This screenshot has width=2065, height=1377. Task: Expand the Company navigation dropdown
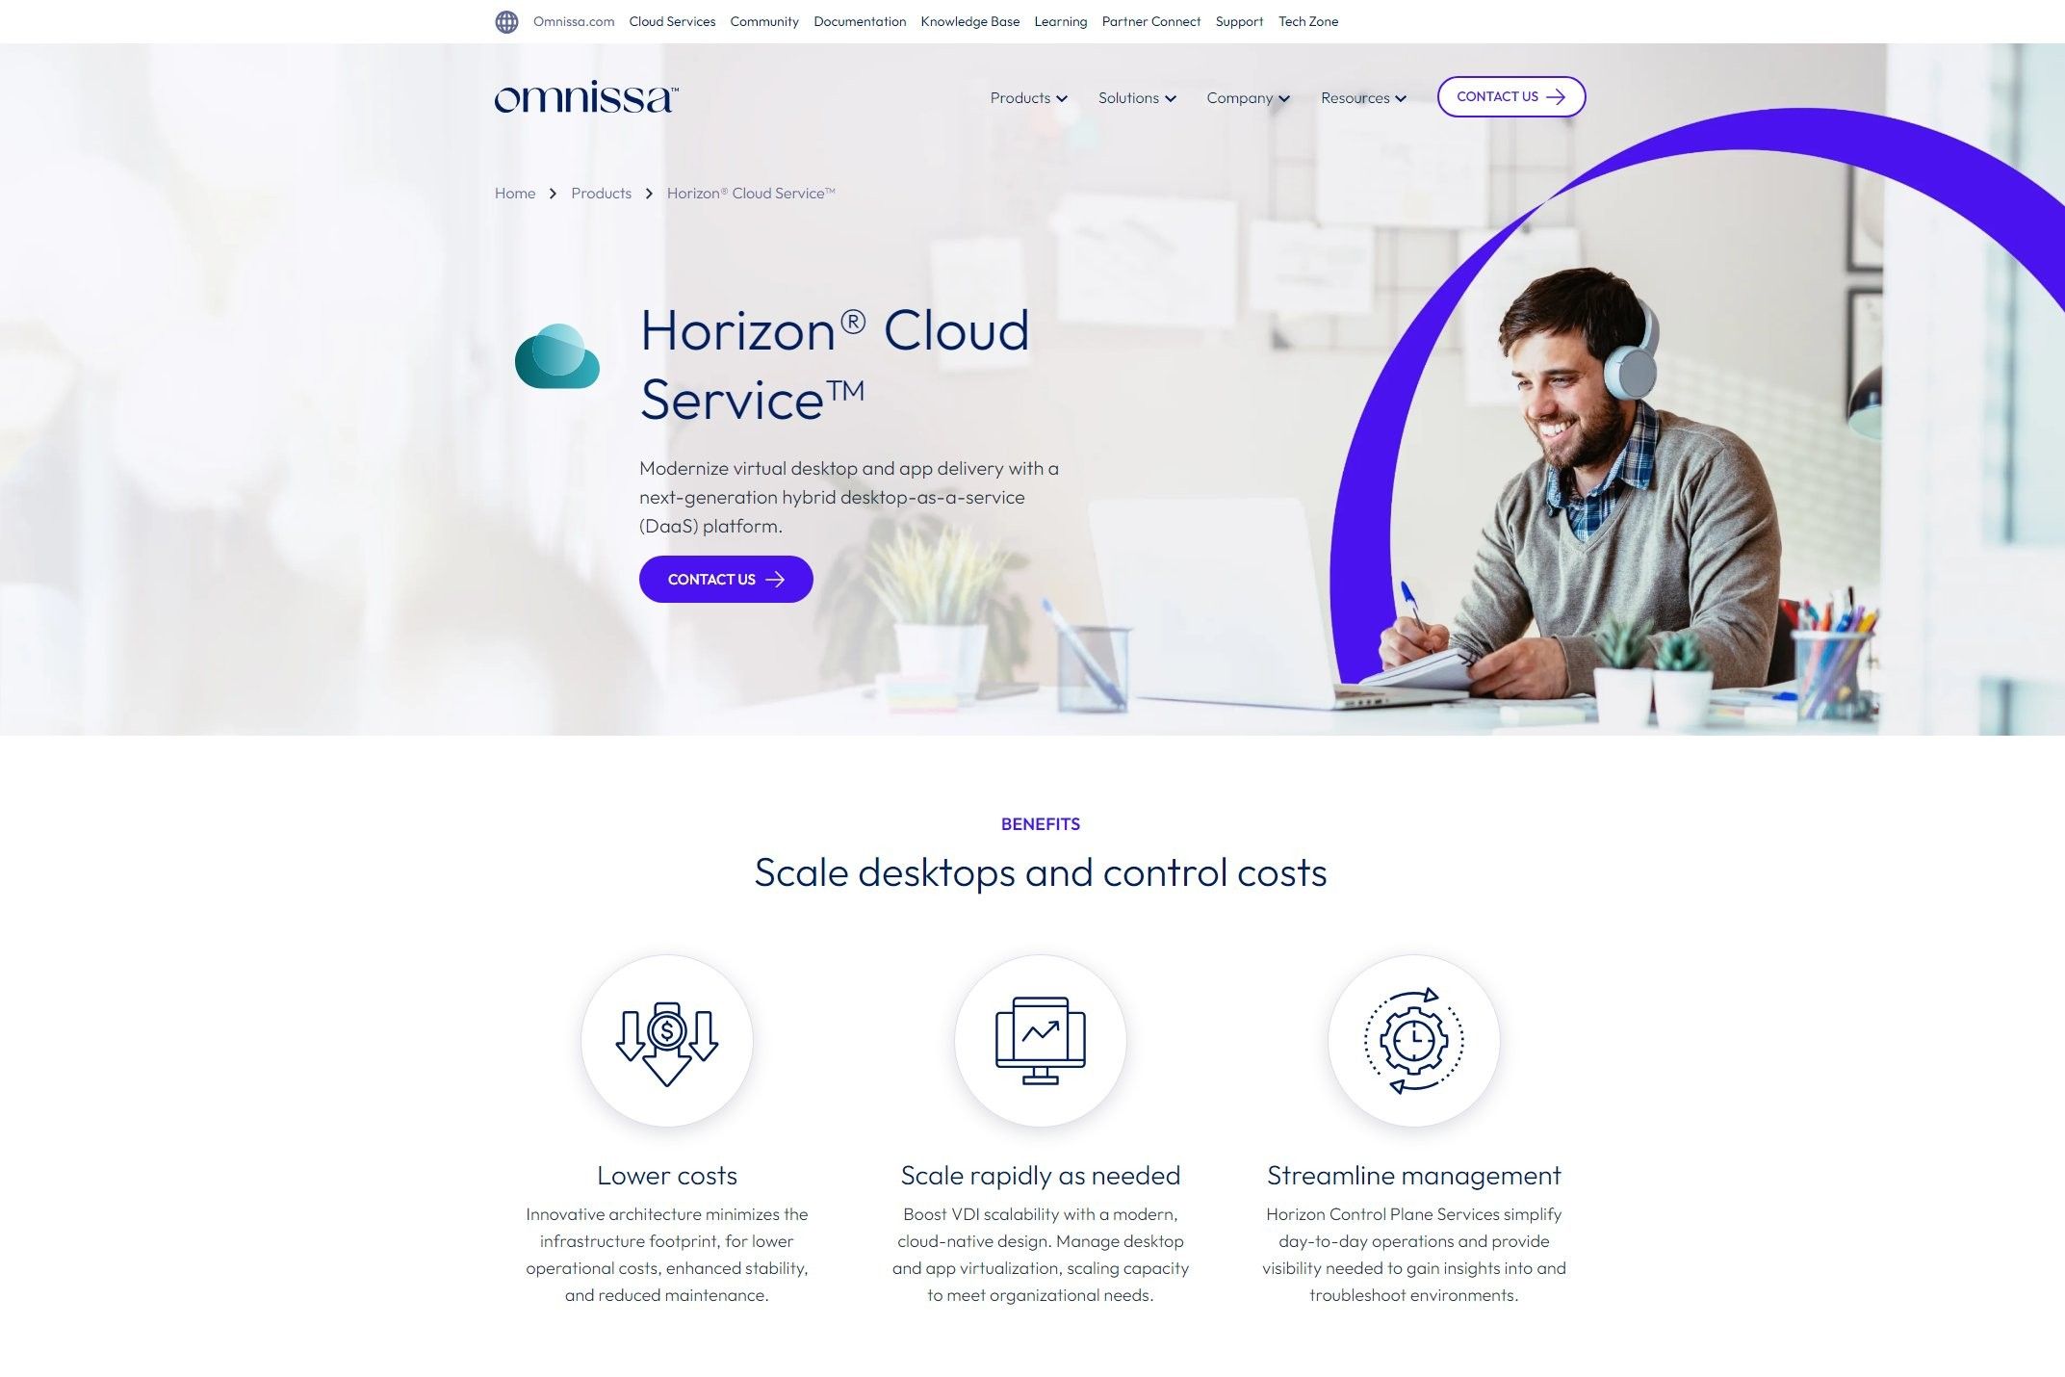[1248, 97]
